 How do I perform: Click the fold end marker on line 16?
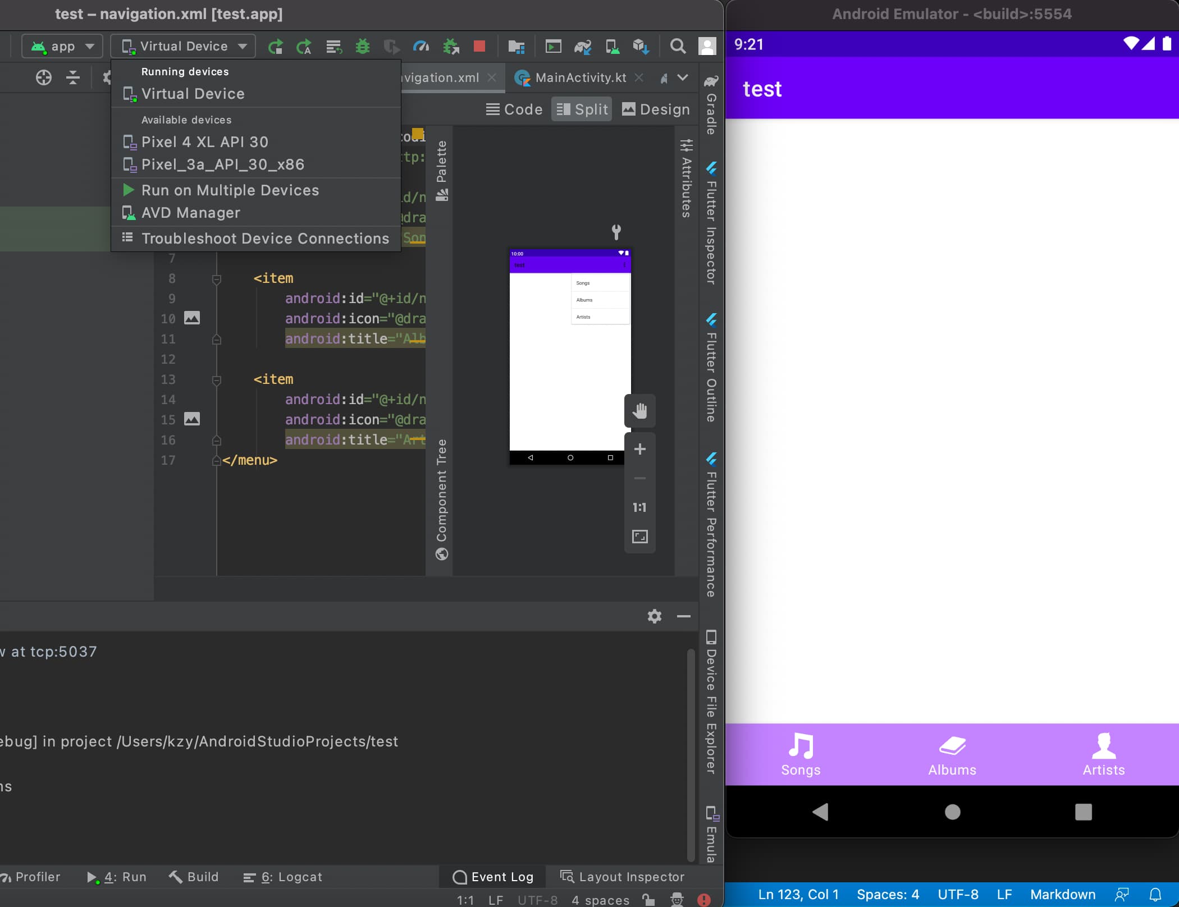(216, 441)
